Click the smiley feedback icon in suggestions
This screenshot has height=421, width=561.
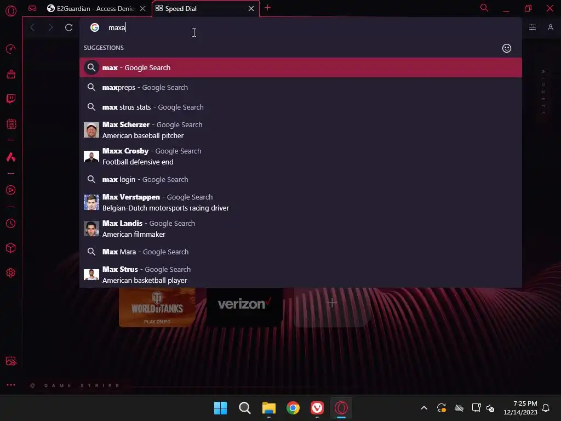point(507,48)
